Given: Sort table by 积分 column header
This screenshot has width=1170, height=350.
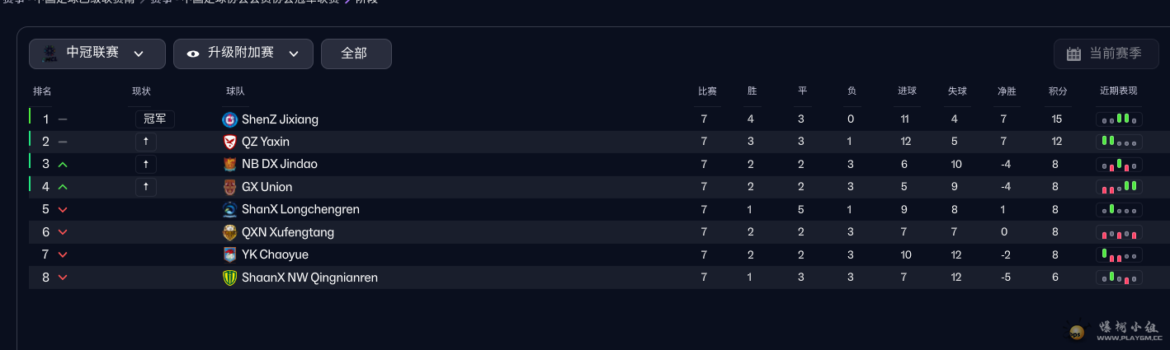Looking at the screenshot, I should point(1057,91).
